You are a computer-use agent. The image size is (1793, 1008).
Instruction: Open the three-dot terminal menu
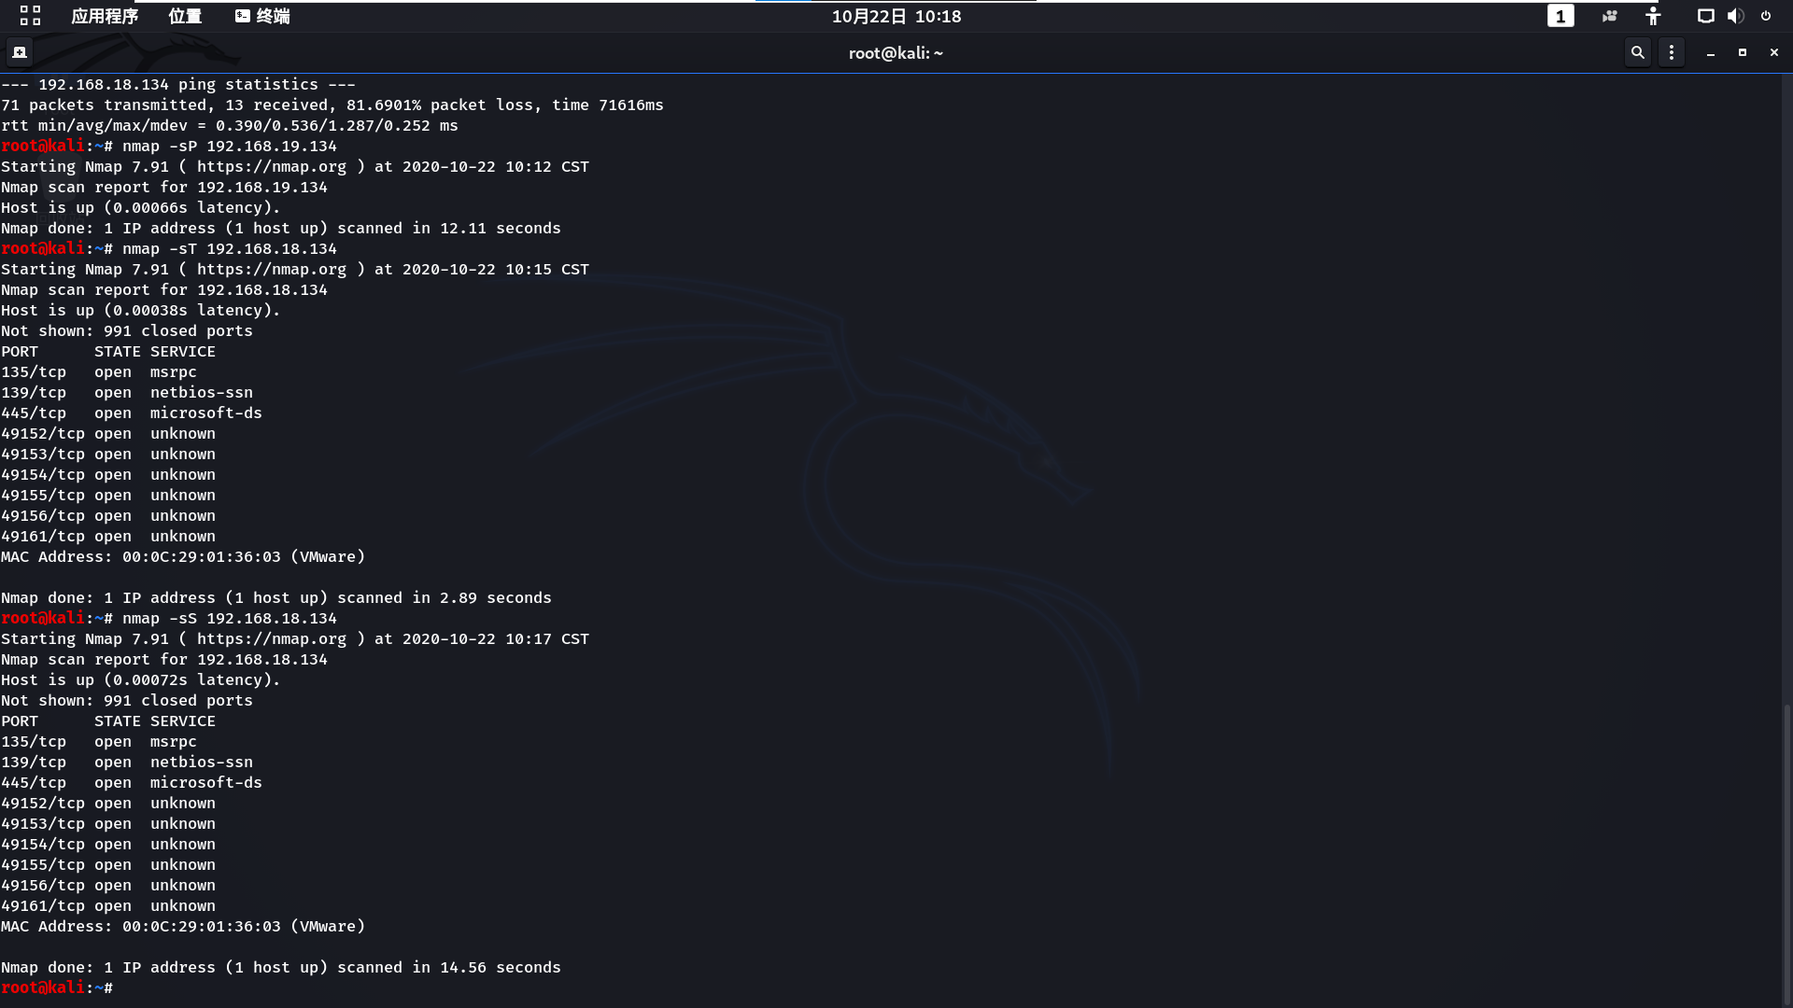(x=1672, y=52)
